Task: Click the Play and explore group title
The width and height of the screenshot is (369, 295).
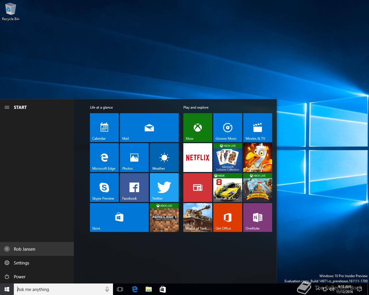Action: point(196,107)
